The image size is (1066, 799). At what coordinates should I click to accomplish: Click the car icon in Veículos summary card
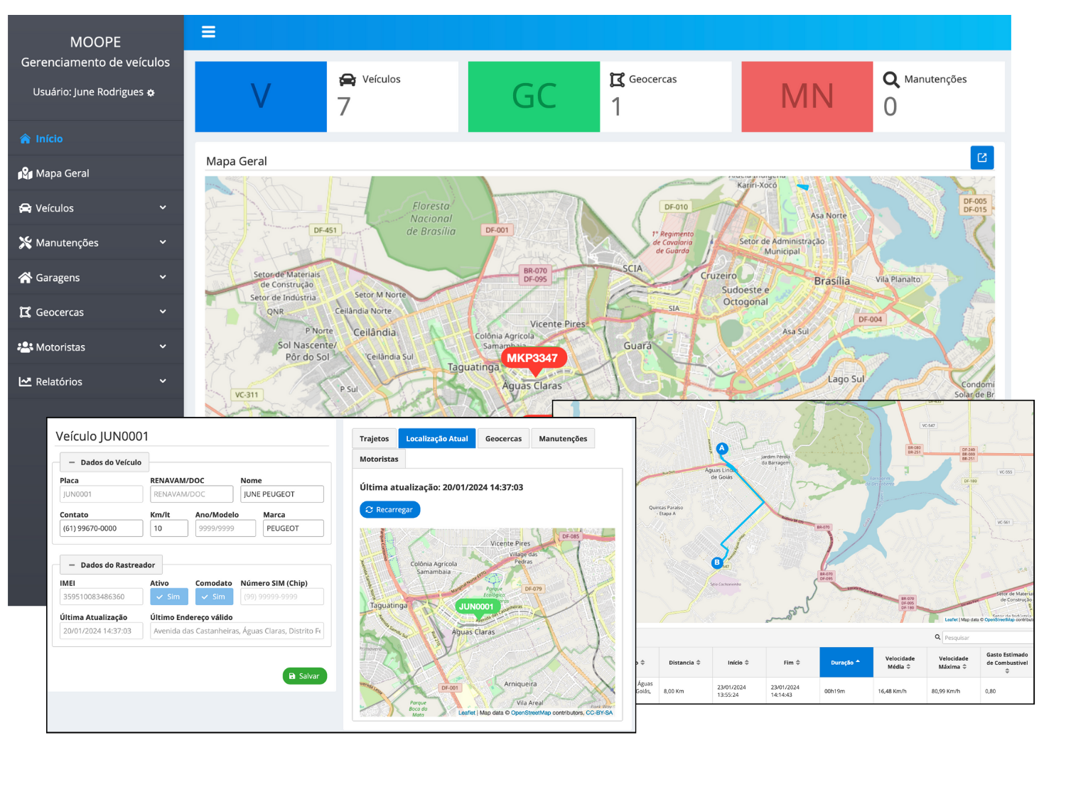[348, 80]
